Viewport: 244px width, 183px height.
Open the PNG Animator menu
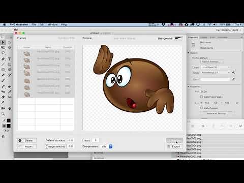tap(19, 24)
